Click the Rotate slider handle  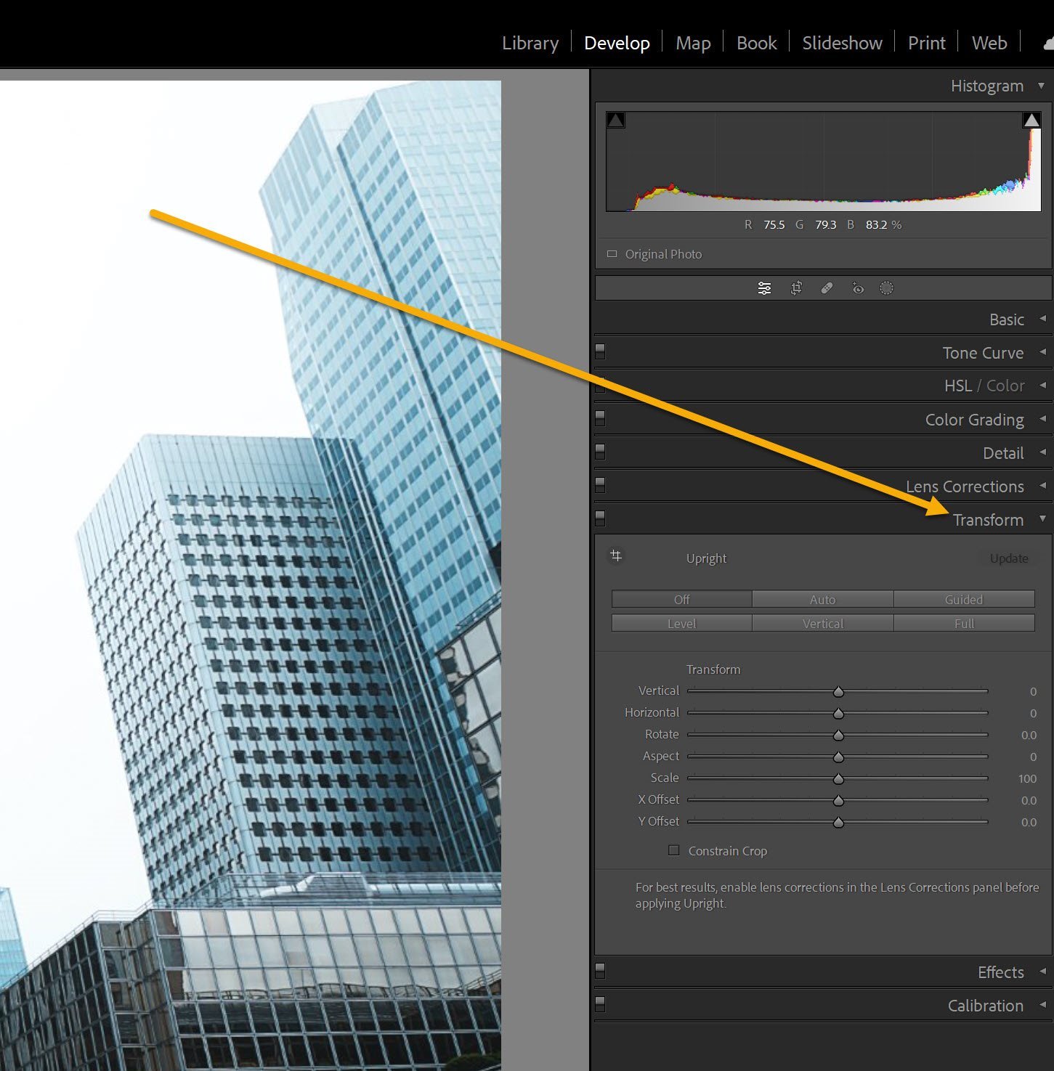tap(840, 735)
